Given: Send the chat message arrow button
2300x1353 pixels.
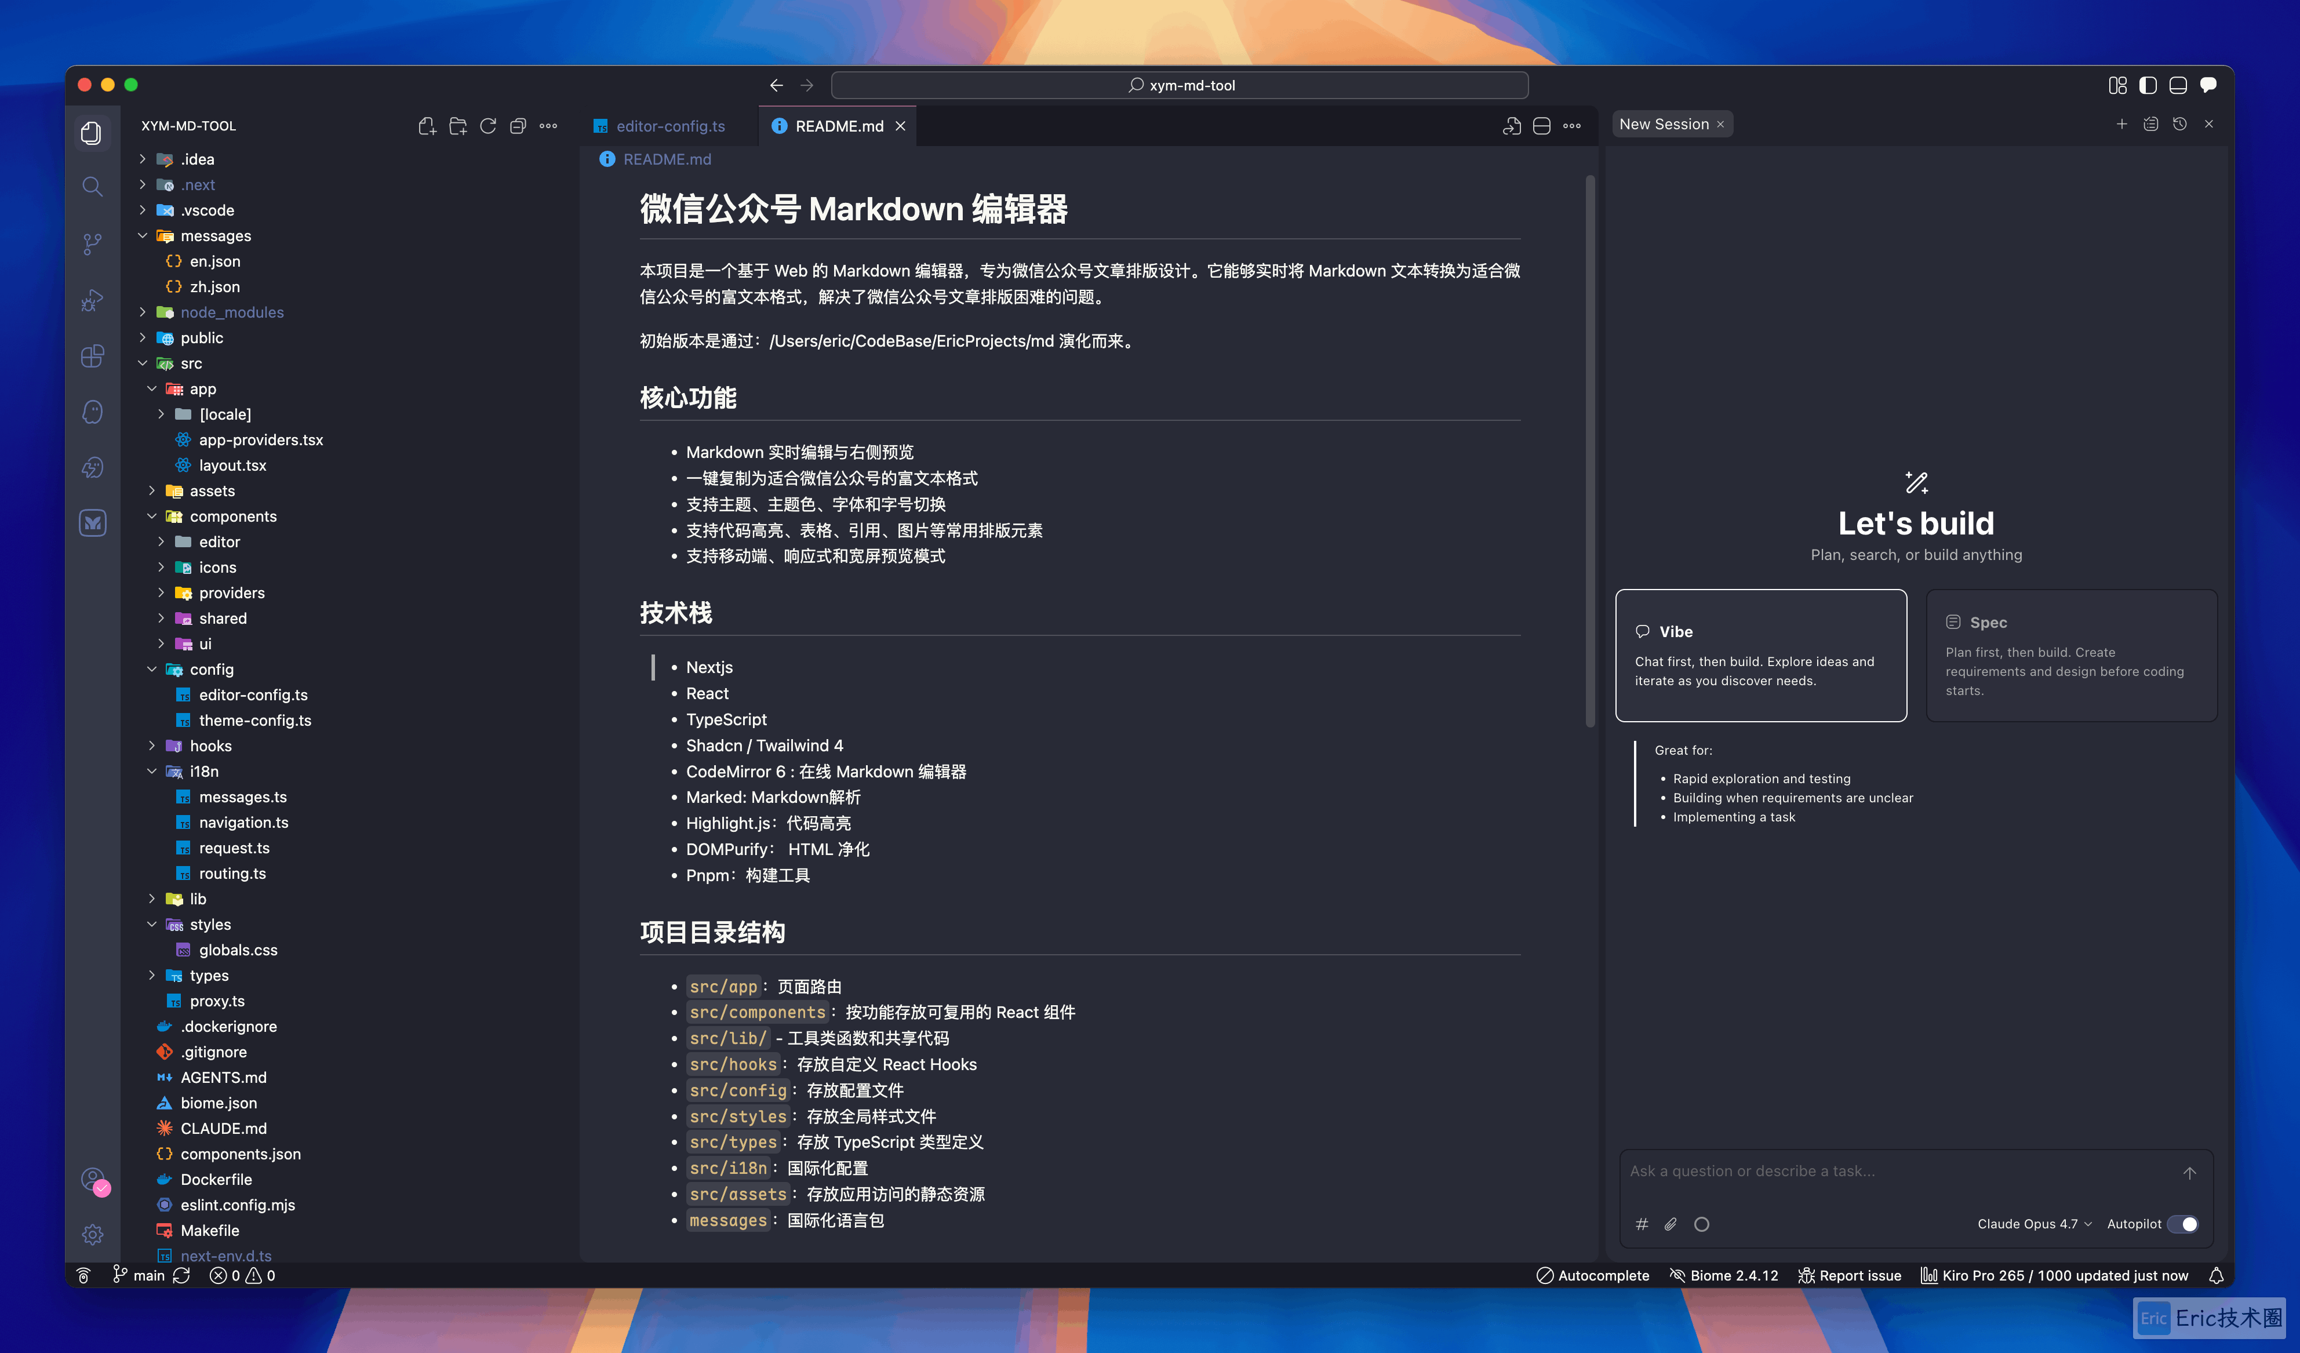Looking at the screenshot, I should click(2189, 1172).
